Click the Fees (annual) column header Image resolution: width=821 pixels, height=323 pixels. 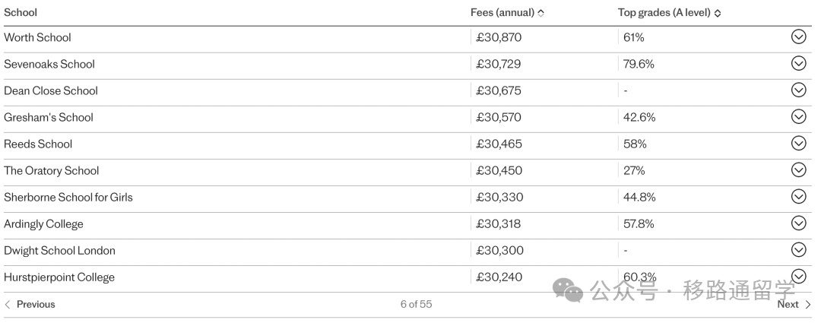click(x=502, y=13)
